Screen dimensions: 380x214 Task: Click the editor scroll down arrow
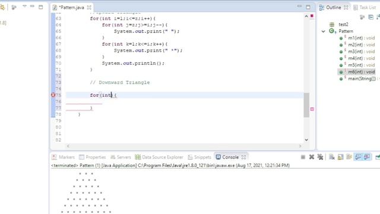click(x=306, y=140)
